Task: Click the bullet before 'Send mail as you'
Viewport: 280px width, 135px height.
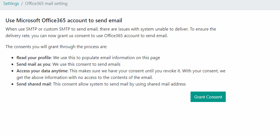Action: pyautogui.click(x=12, y=64)
